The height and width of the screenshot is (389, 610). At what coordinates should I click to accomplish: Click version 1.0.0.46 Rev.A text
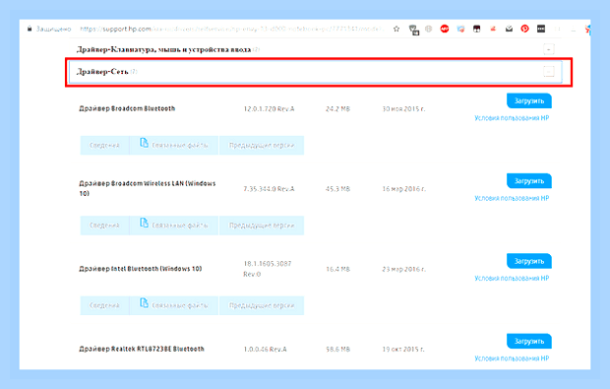(265, 350)
